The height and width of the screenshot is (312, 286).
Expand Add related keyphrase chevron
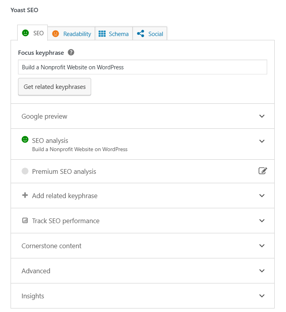click(x=262, y=196)
